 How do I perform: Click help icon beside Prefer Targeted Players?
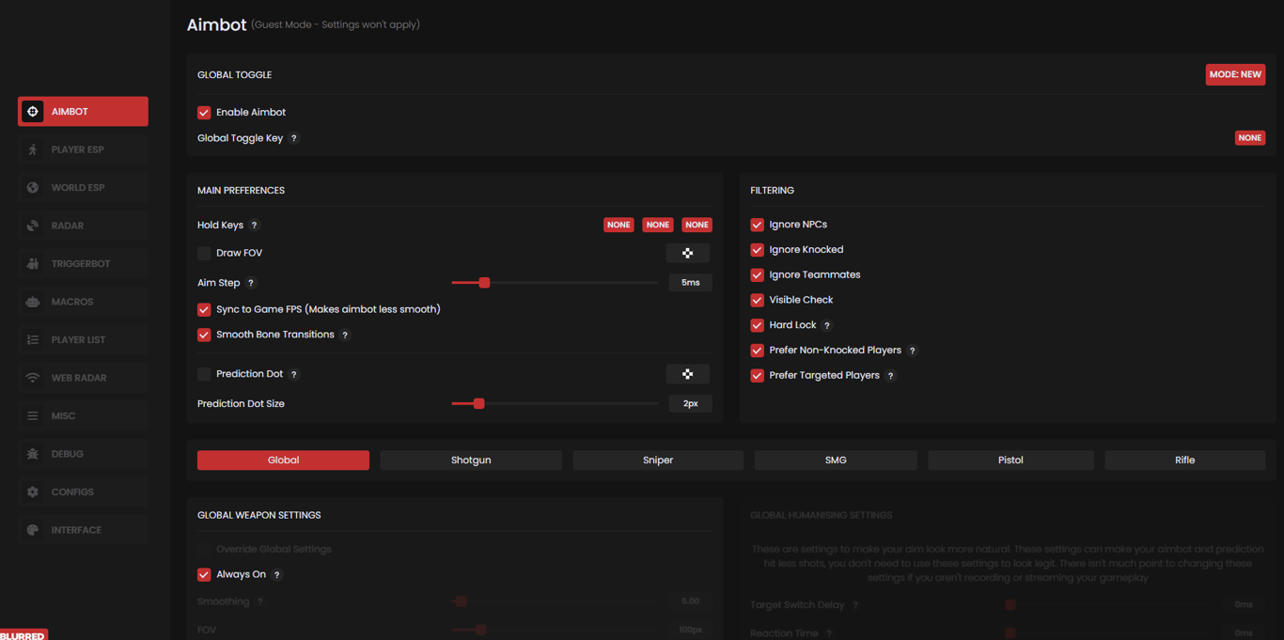pyautogui.click(x=891, y=376)
